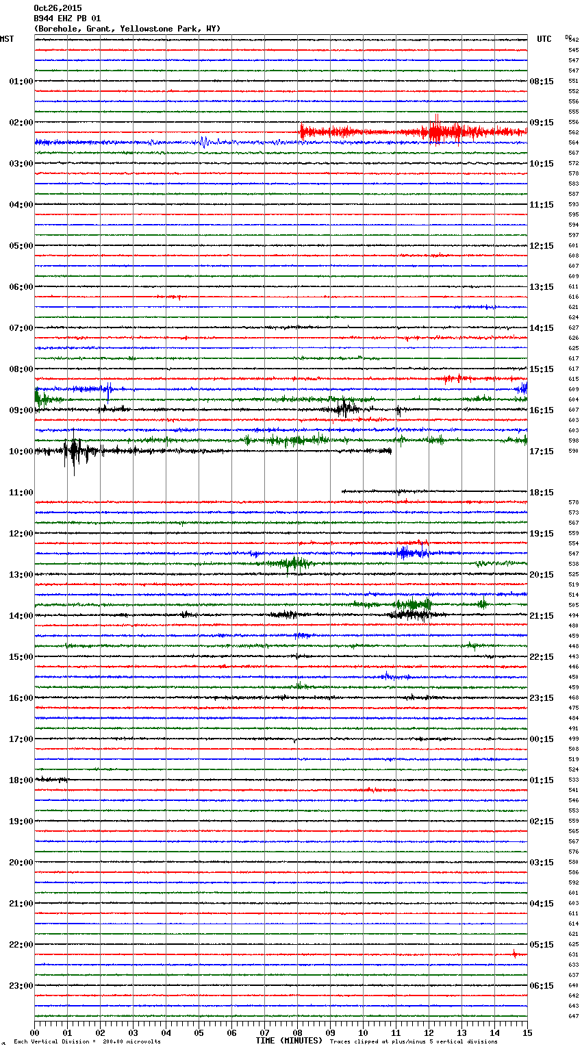Click the small red spike on the 22:00 hour trace
This screenshot has height=1051, width=582.
click(x=514, y=954)
